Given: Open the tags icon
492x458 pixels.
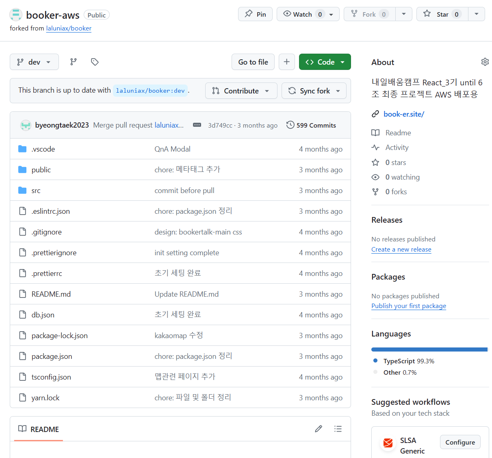Looking at the screenshot, I should coord(95,62).
